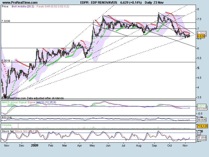Click the Boll middle (20 2) indicator label
209x157 pixels.
click(23, 6)
